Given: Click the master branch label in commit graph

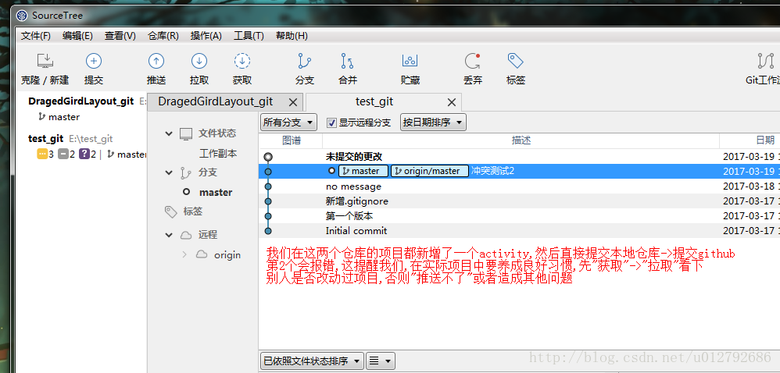Looking at the screenshot, I should click(363, 171).
